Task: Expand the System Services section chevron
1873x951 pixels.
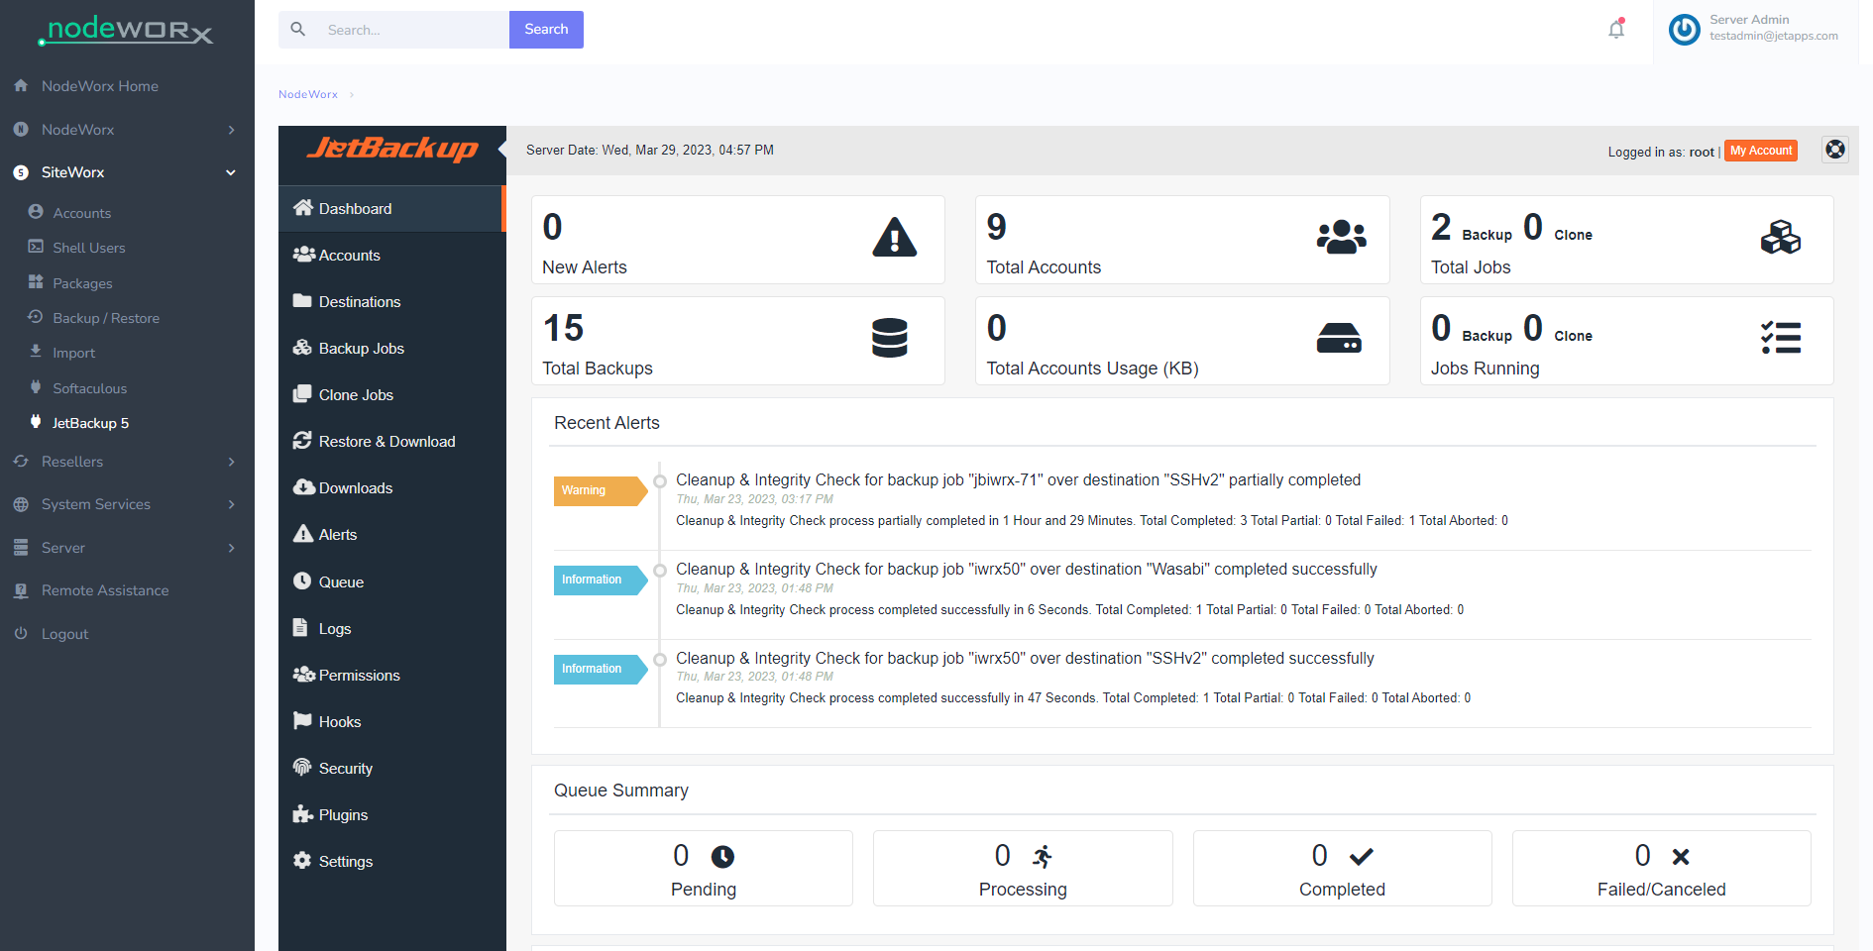Action: [232, 504]
